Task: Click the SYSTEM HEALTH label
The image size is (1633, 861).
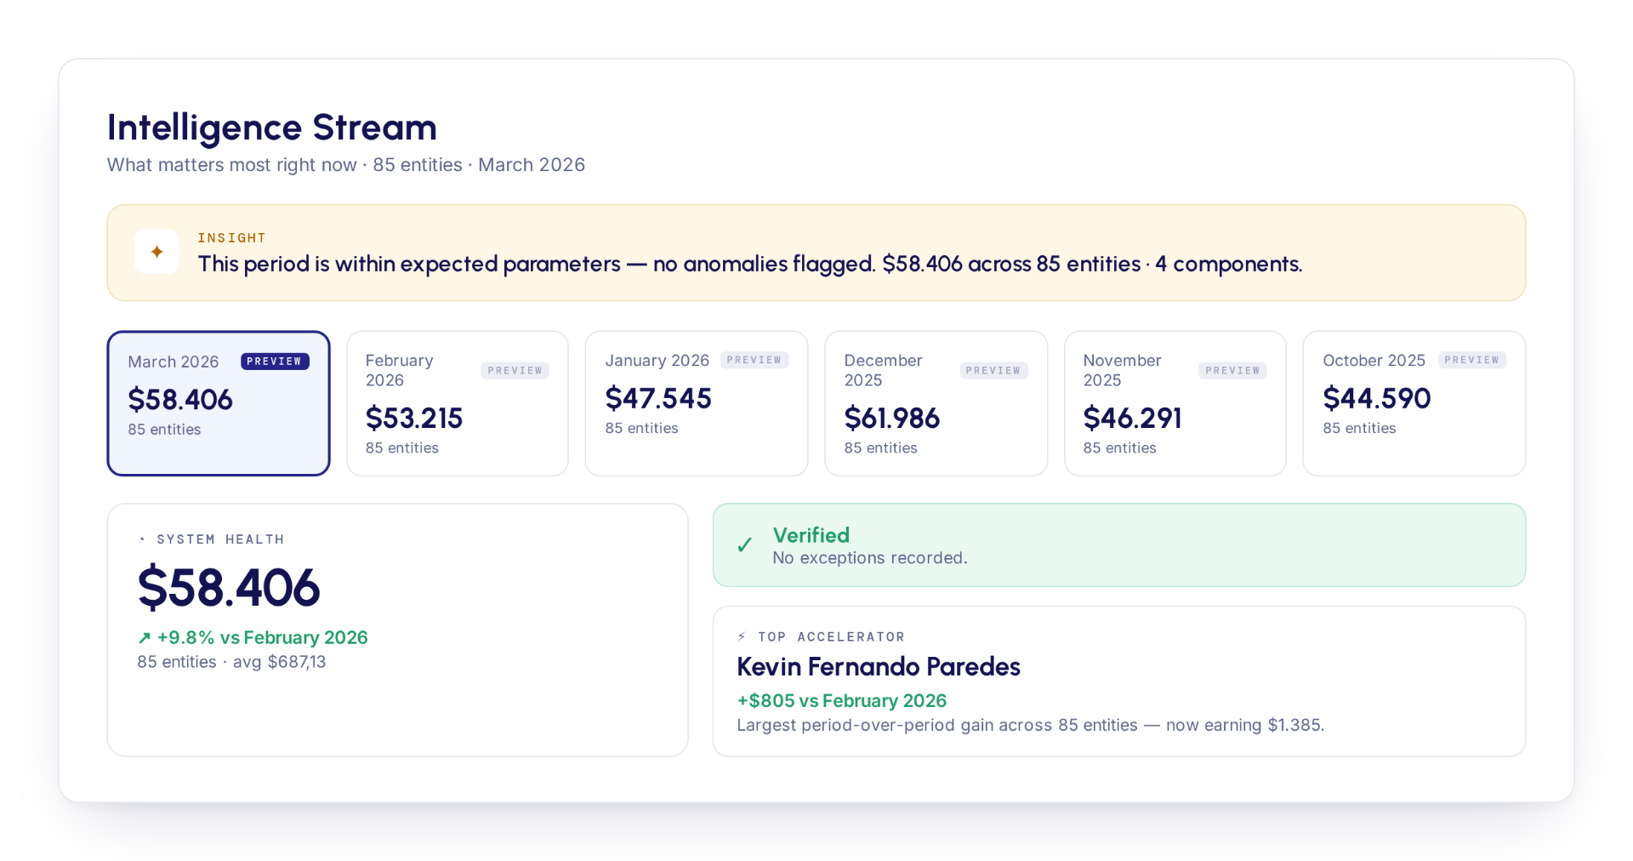Action: (220, 539)
